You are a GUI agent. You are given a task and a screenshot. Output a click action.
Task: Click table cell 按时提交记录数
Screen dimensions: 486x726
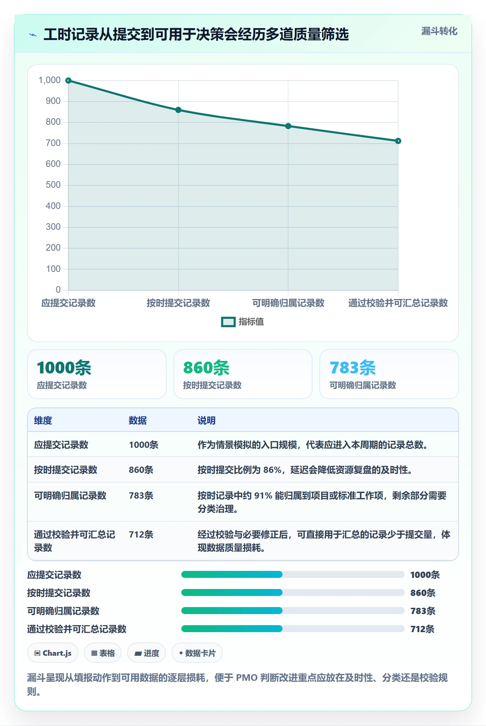(x=66, y=470)
